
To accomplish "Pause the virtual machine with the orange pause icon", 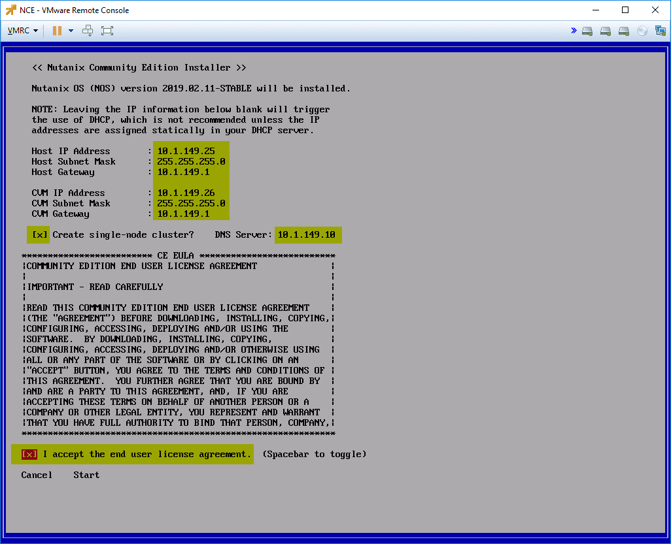I will (x=57, y=31).
